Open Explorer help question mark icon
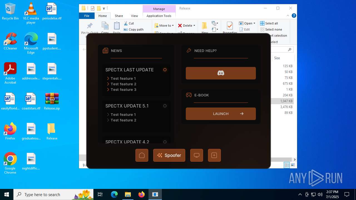356x200 pixels. [x=294, y=16]
